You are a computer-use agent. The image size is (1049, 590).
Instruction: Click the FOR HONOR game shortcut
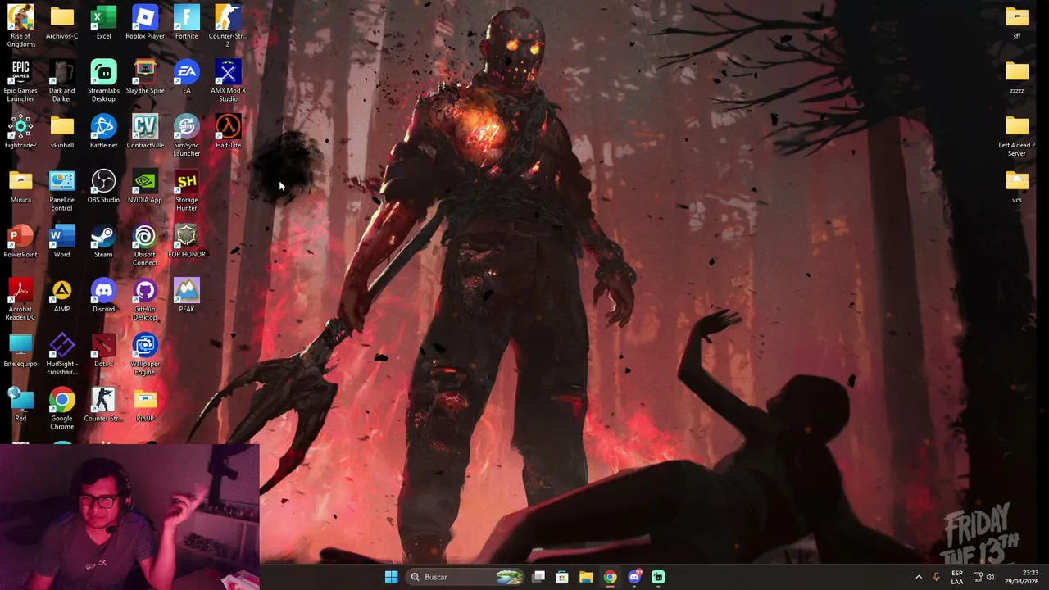(x=187, y=242)
